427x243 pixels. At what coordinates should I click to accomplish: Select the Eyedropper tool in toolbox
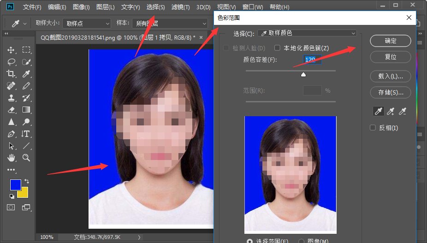click(x=26, y=74)
